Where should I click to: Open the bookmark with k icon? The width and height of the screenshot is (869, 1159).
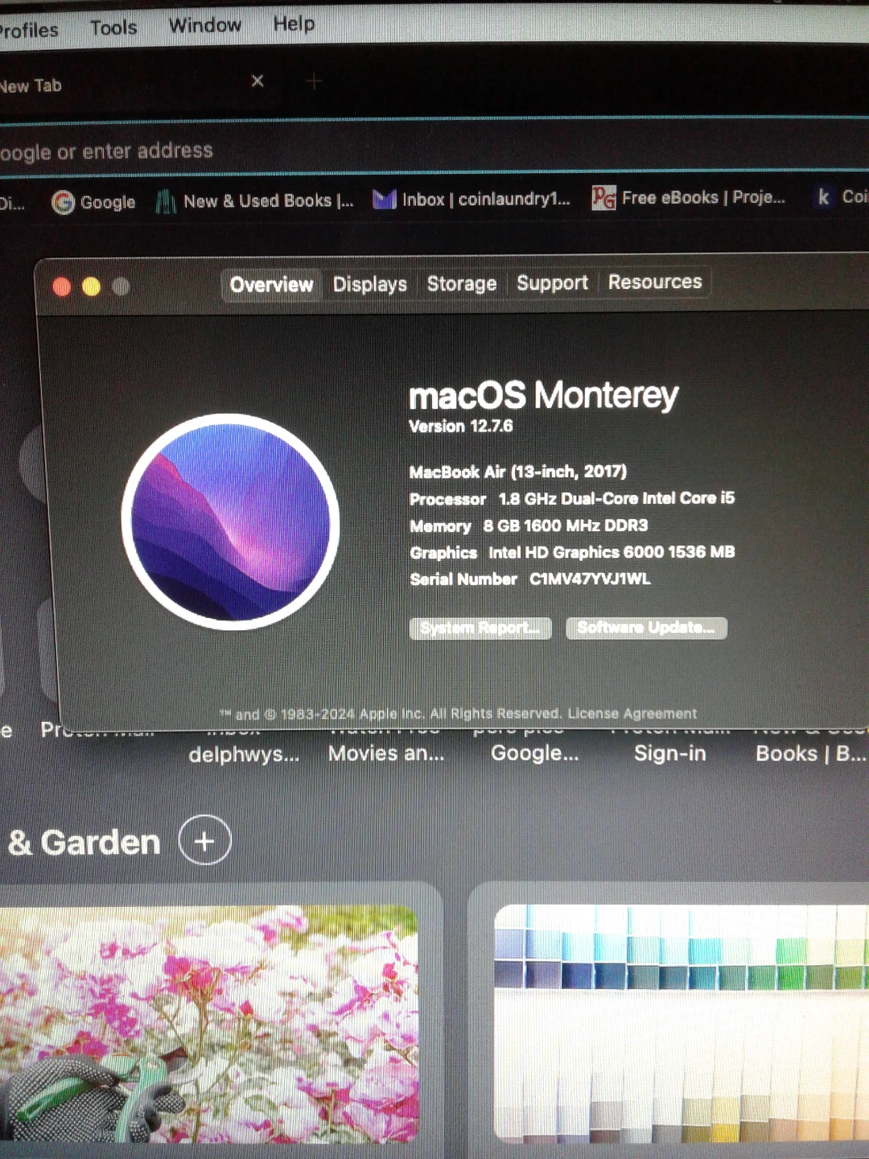pos(842,196)
